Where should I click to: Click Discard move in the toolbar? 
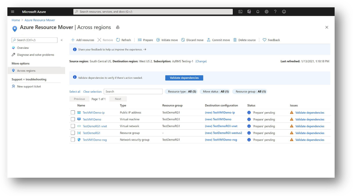pyautogui.click(x=192, y=40)
